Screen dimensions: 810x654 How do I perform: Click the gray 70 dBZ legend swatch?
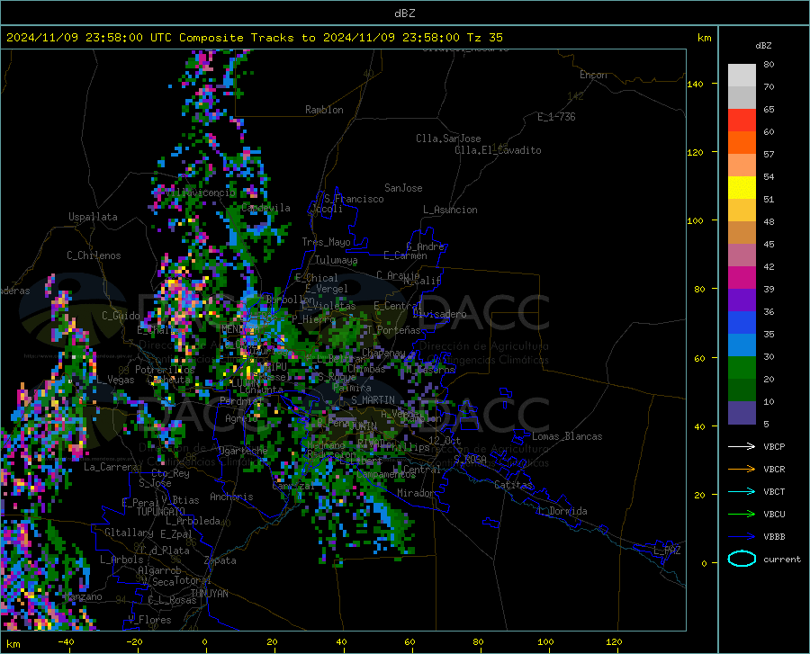(742, 97)
